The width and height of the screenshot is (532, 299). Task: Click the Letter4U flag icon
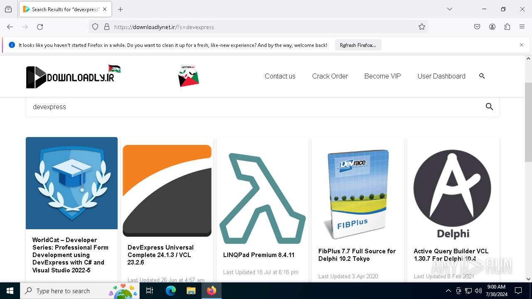point(189,76)
